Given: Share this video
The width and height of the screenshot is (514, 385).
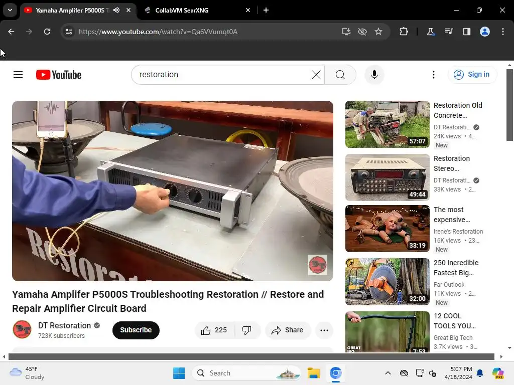Looking at the screenshot, I should (288, 330).
